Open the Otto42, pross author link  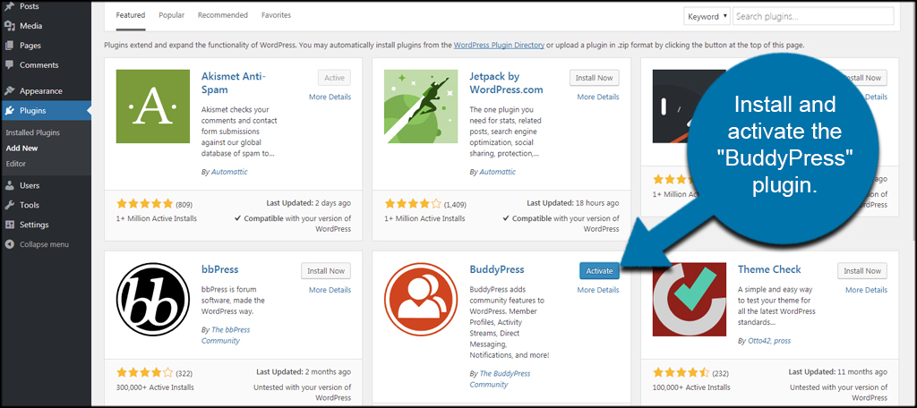pyautogui.click(x=769, y=341)
